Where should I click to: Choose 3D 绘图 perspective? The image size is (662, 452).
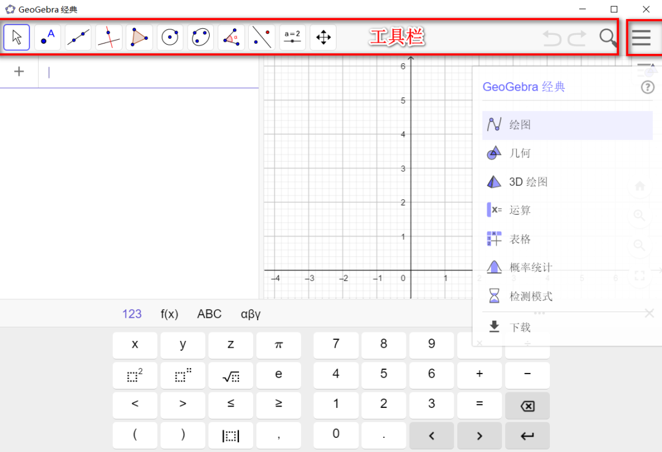567,182
